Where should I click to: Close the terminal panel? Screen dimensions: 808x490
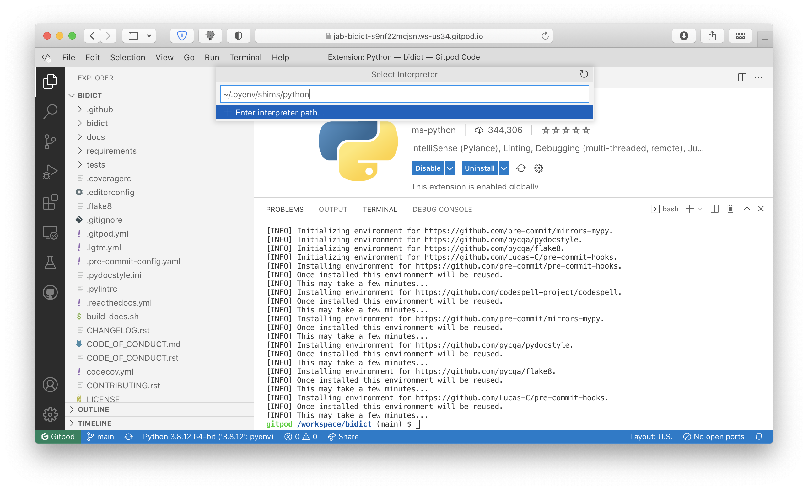click(761, 209)
